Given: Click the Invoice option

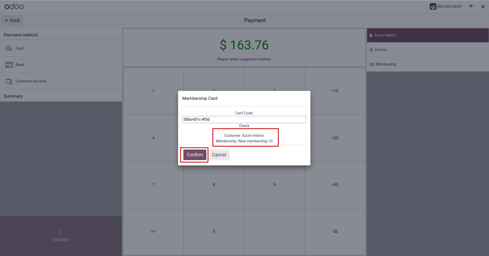Looking at the screenshot, I should (381, 50).
